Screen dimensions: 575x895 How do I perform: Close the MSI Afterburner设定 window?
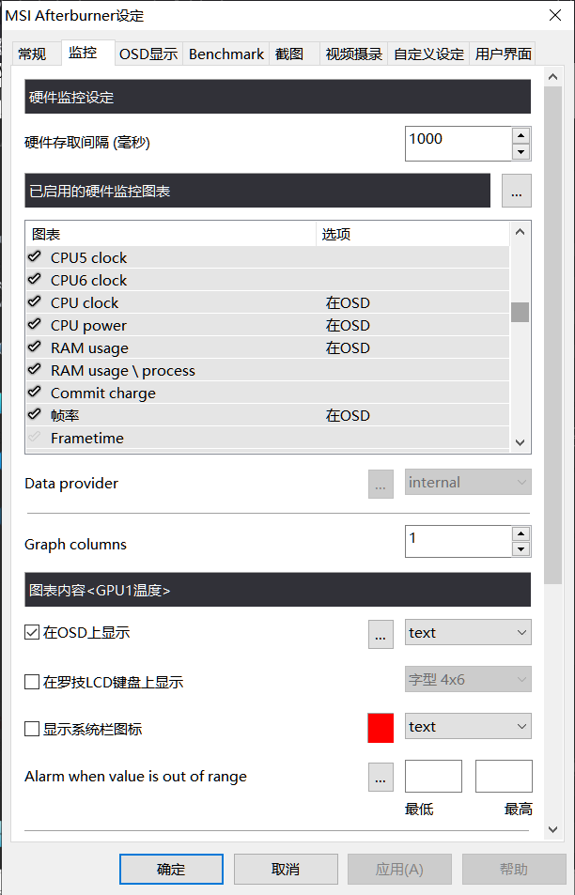pos(555,15)
